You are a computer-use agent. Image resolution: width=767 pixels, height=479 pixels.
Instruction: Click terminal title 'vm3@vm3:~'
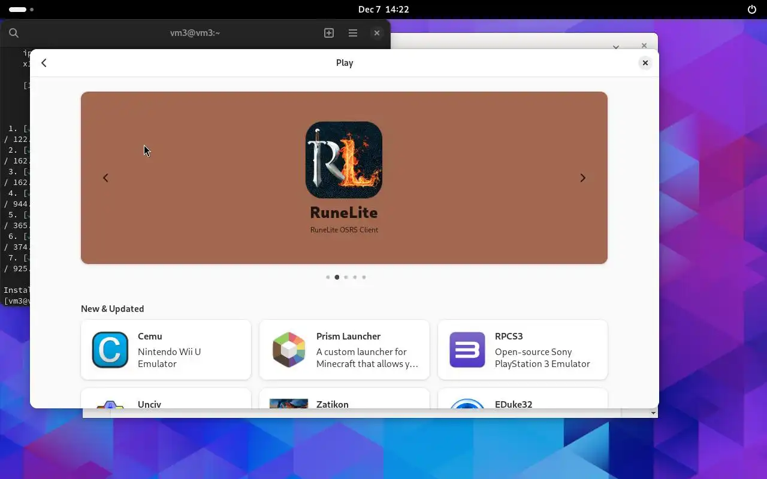195,33
